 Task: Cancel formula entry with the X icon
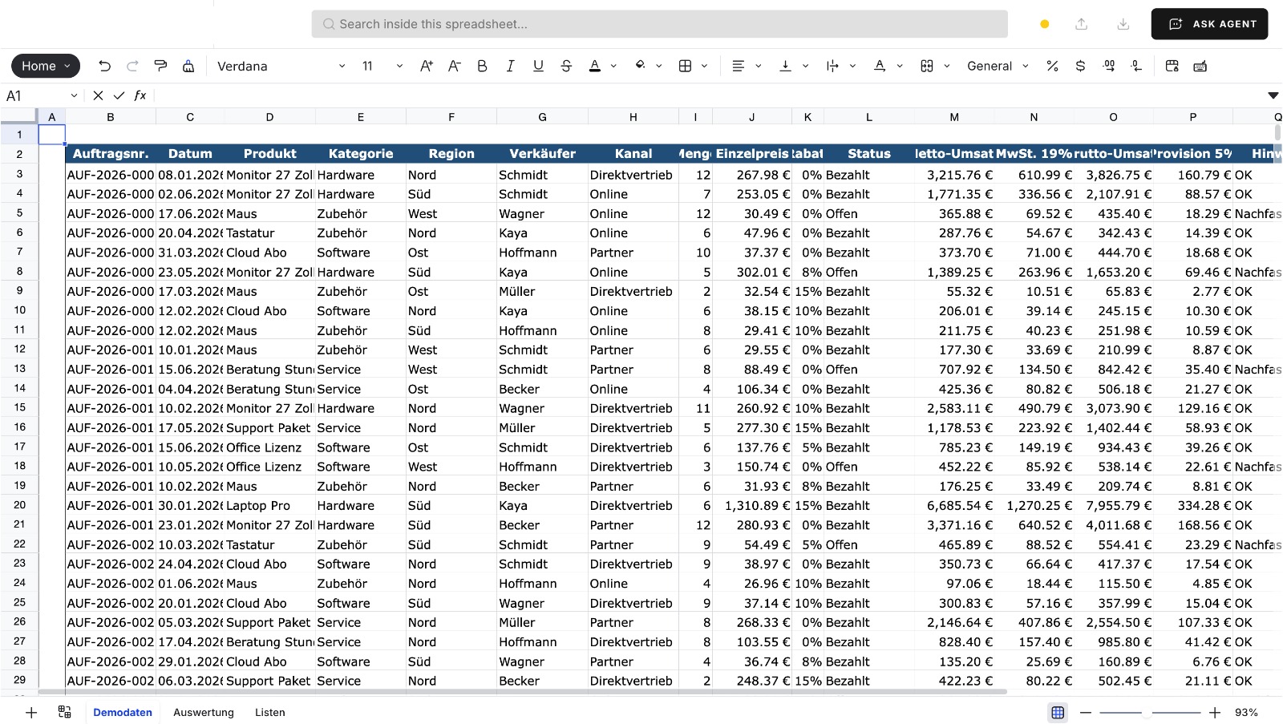coord(98,95)
